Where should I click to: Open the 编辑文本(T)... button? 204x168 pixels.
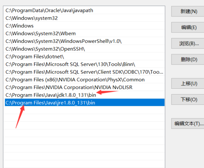coord(188,123)
